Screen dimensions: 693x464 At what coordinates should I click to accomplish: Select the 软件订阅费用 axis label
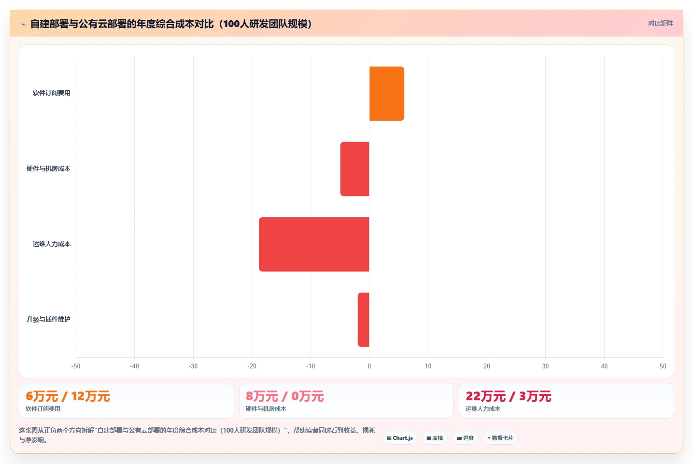[51, 93]
